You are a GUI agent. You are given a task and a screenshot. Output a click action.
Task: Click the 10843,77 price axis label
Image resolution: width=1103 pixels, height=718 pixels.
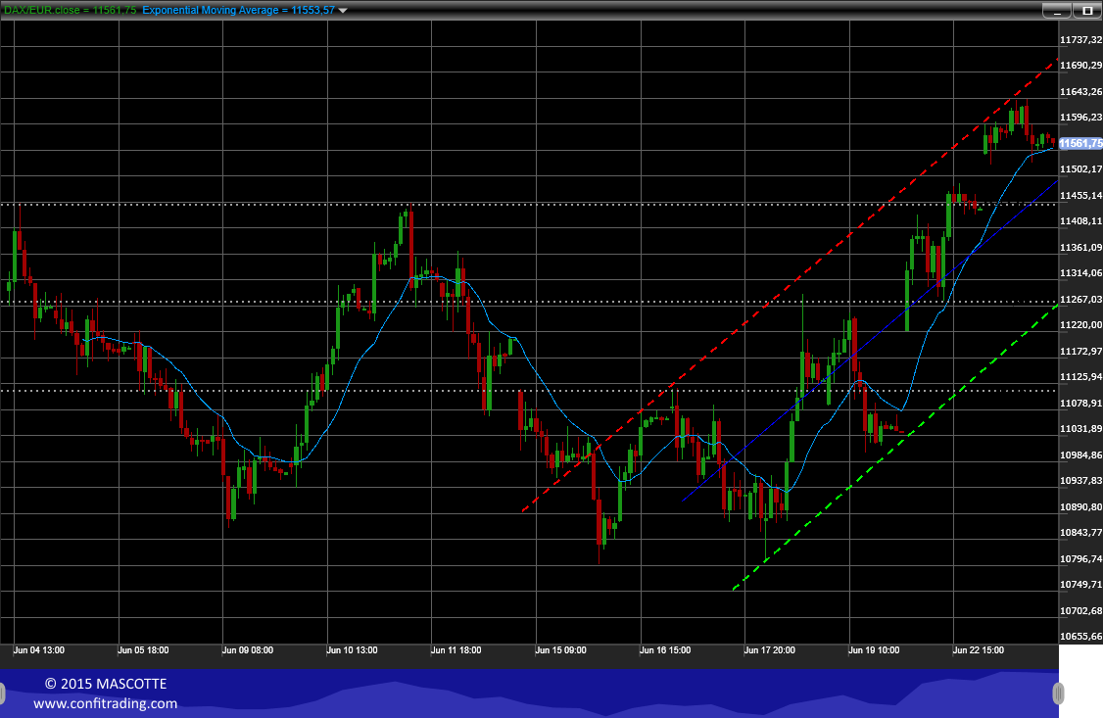pyautogui.click(x=1080, y=532)
